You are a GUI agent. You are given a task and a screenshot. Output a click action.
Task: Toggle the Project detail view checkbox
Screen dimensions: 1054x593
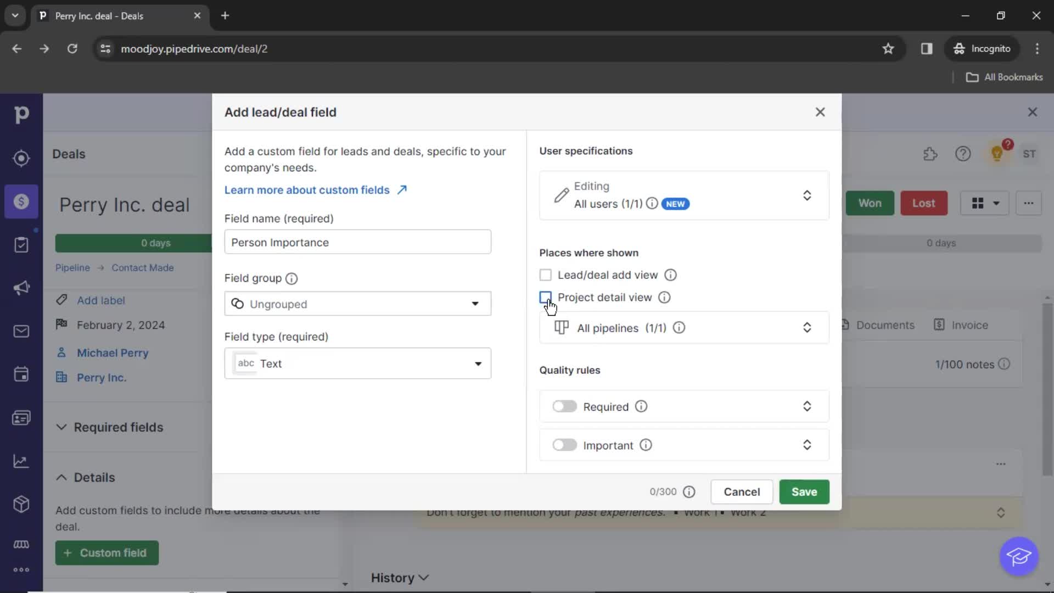tap(545, 297)
